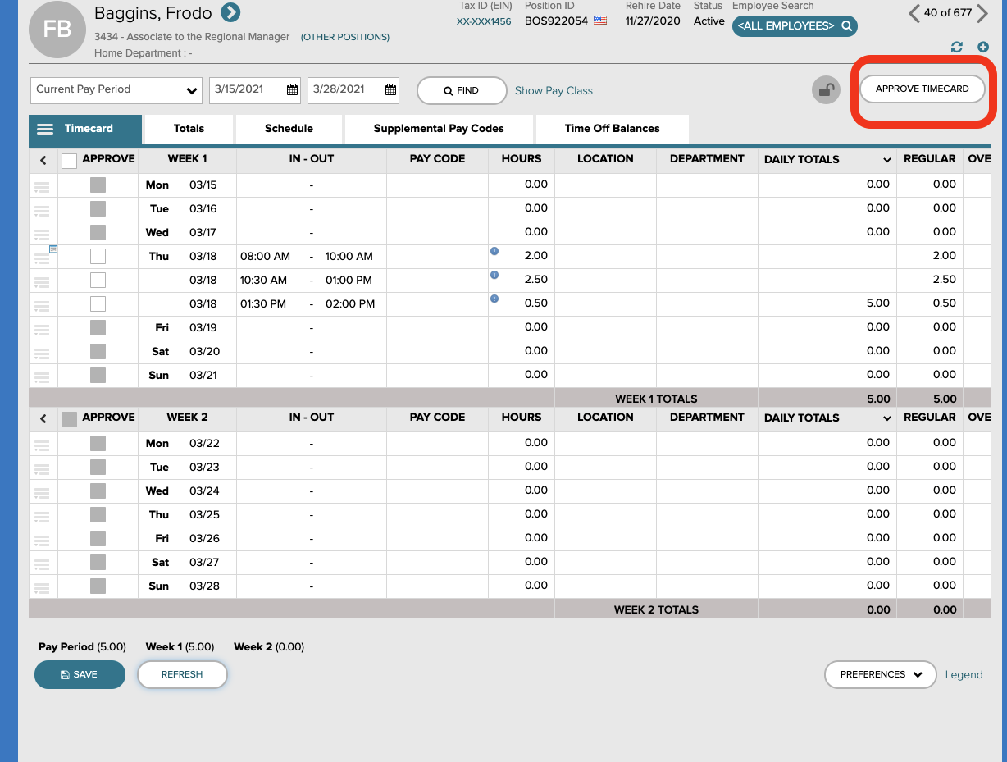Click the masked Tax ID XX-XXX1456 link

(x=484, y=21)
